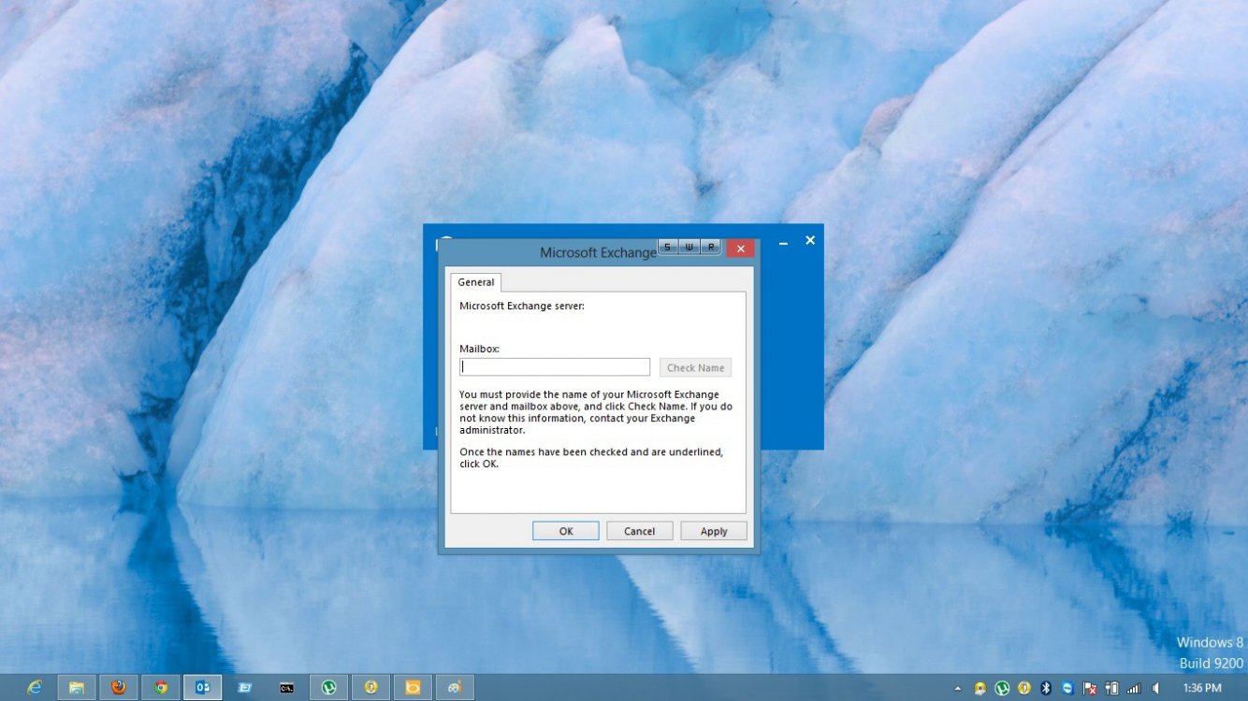
Task: Click the uTorrent tray icon
Action: point(1002,688)
